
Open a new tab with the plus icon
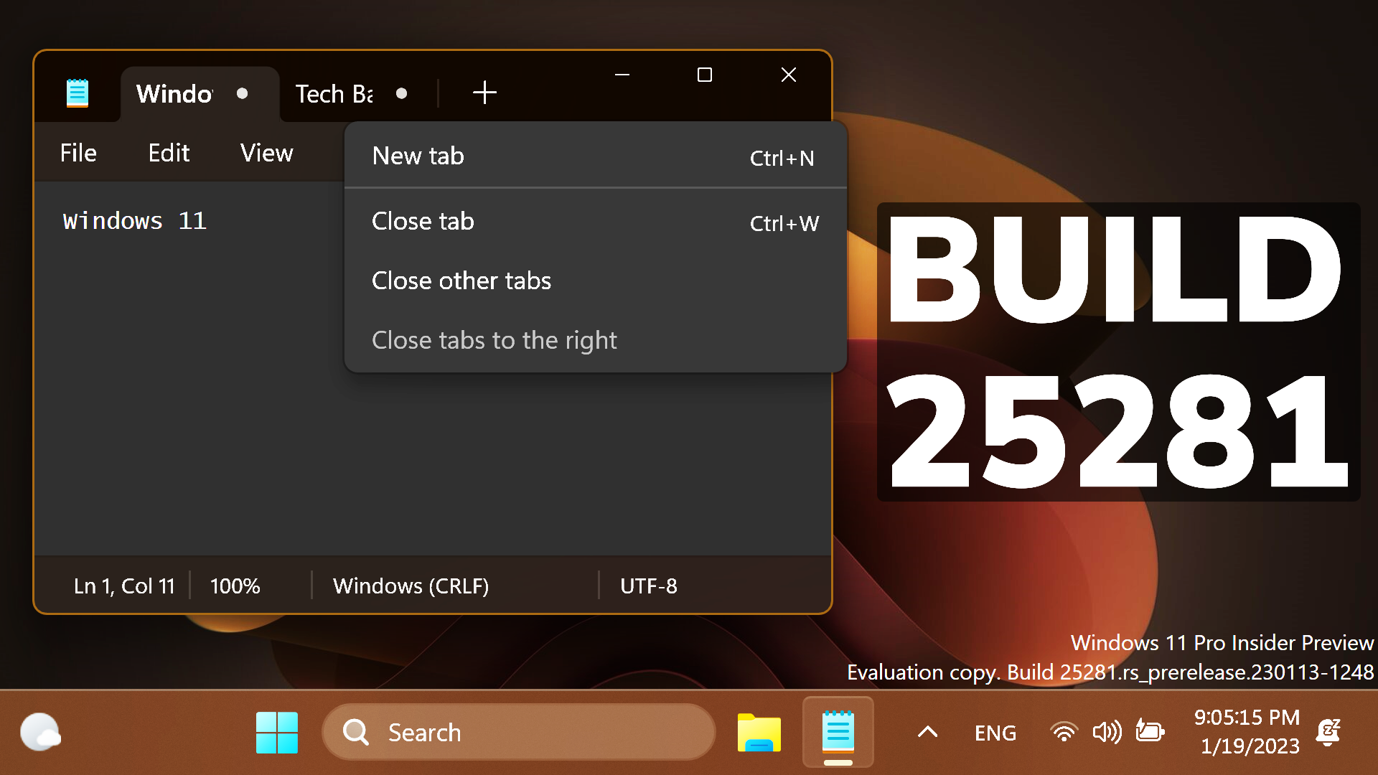pyautogui.click(x=484, y=93)
